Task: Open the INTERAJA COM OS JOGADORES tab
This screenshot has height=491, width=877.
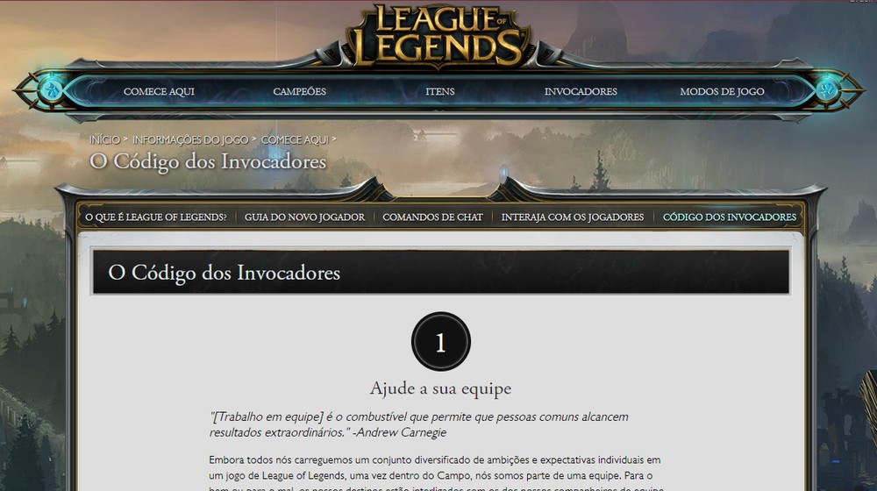Action: click(572, 217)
